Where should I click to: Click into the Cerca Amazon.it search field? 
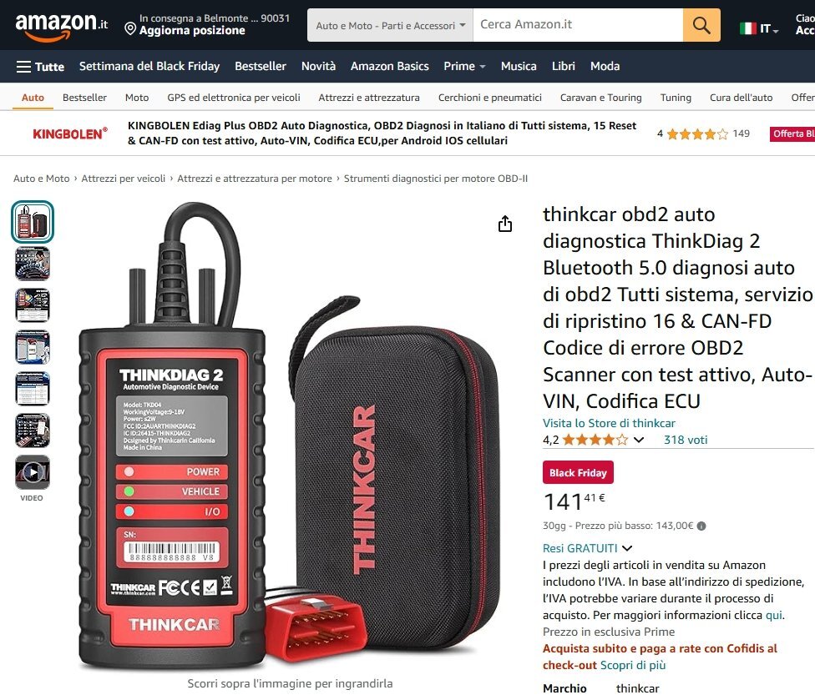(578, 25)
